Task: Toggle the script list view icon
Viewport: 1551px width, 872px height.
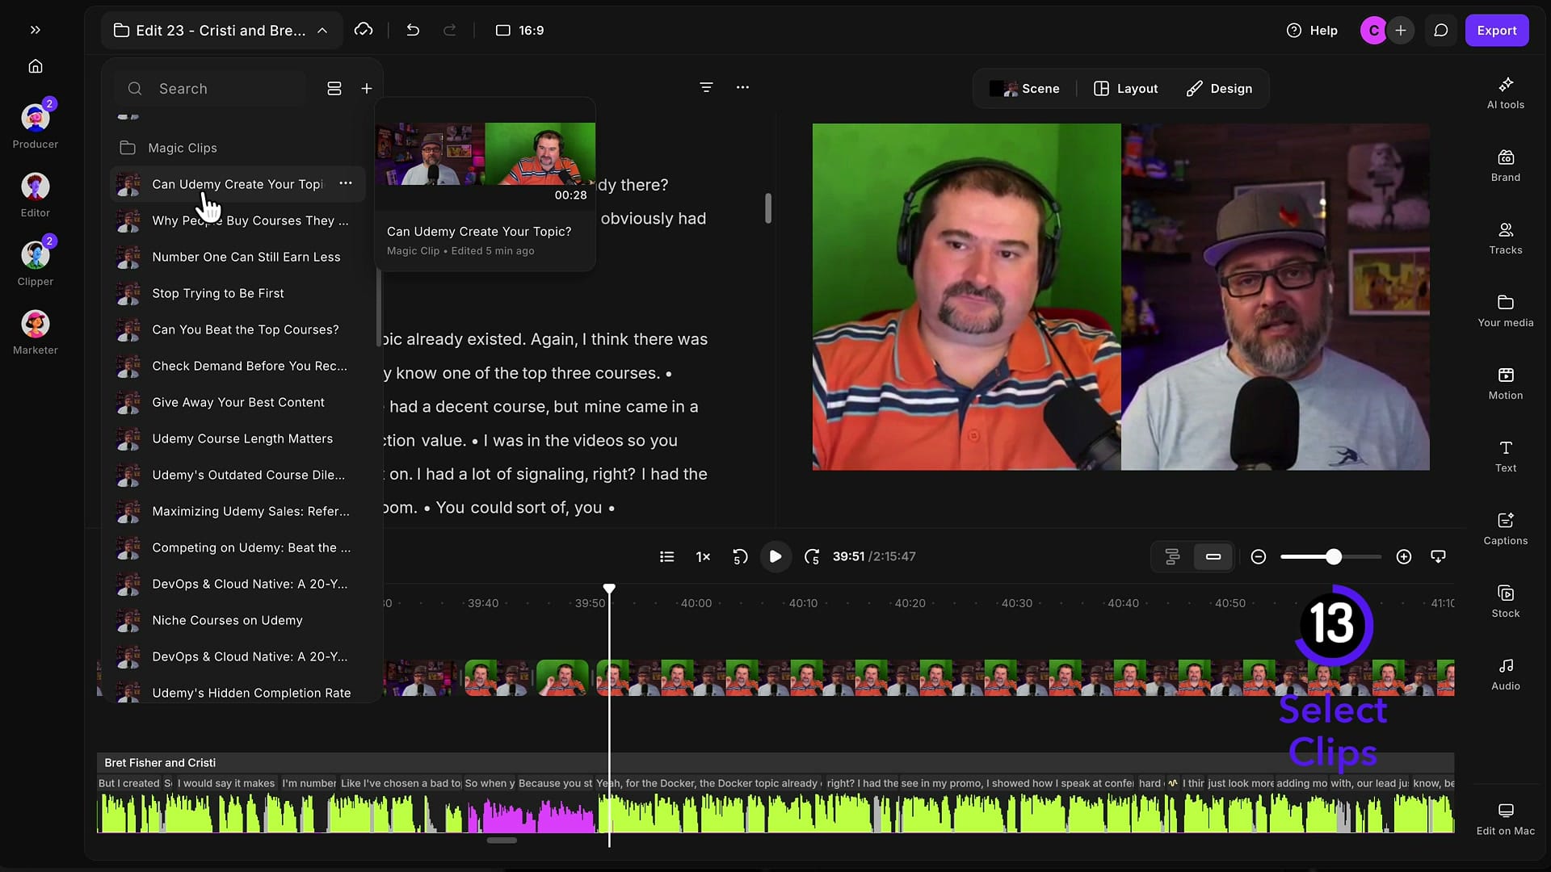Action: tap(666, 556)
